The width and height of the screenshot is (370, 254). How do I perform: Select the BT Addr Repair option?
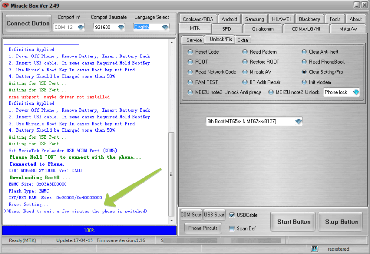pyautogui.click(x=245, y=82)
